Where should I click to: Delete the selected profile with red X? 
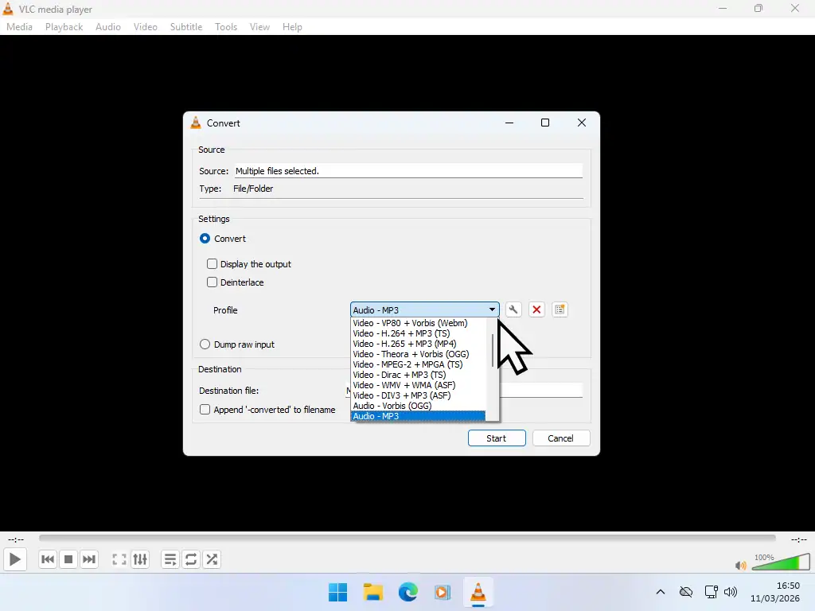(x=536, y=309)
